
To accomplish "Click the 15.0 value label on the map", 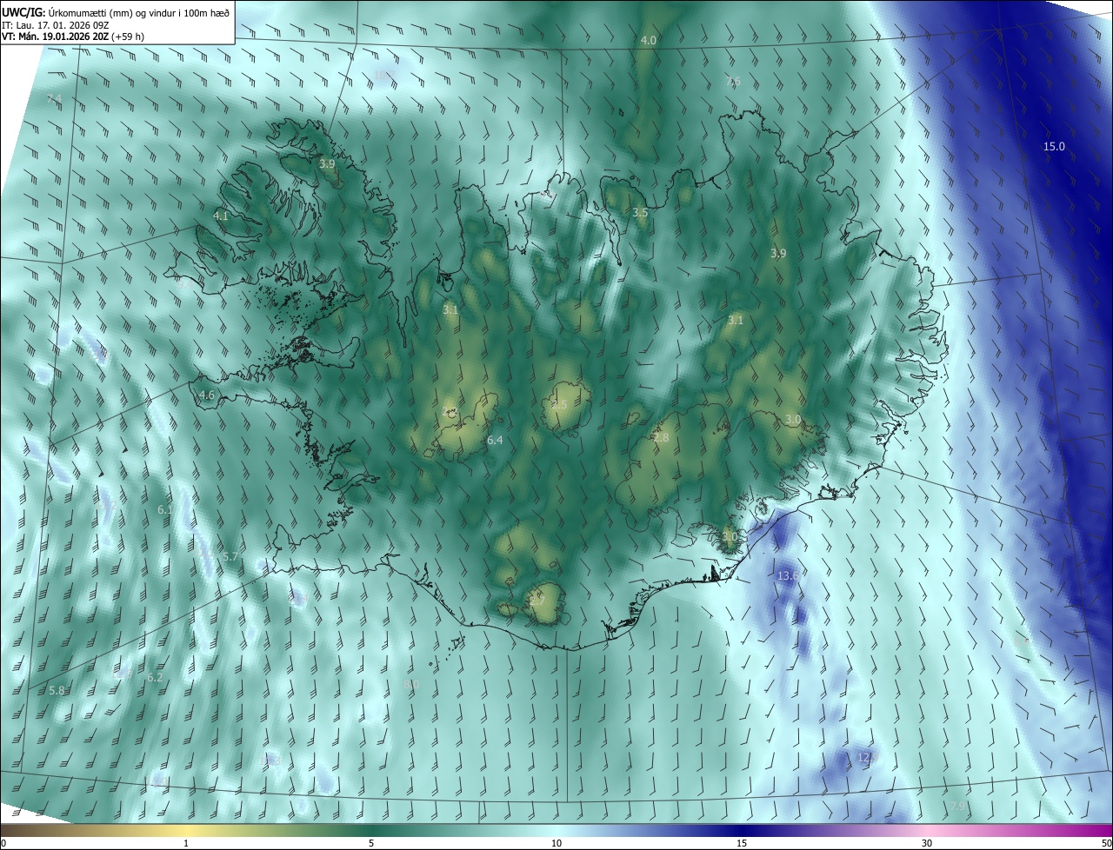I will 1054,147.
